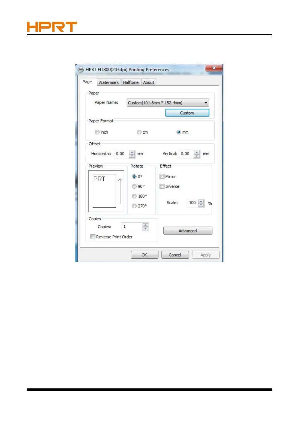
Task: Toggle Reverse Print Order checkbox
Action: click(x=93, y=237)
